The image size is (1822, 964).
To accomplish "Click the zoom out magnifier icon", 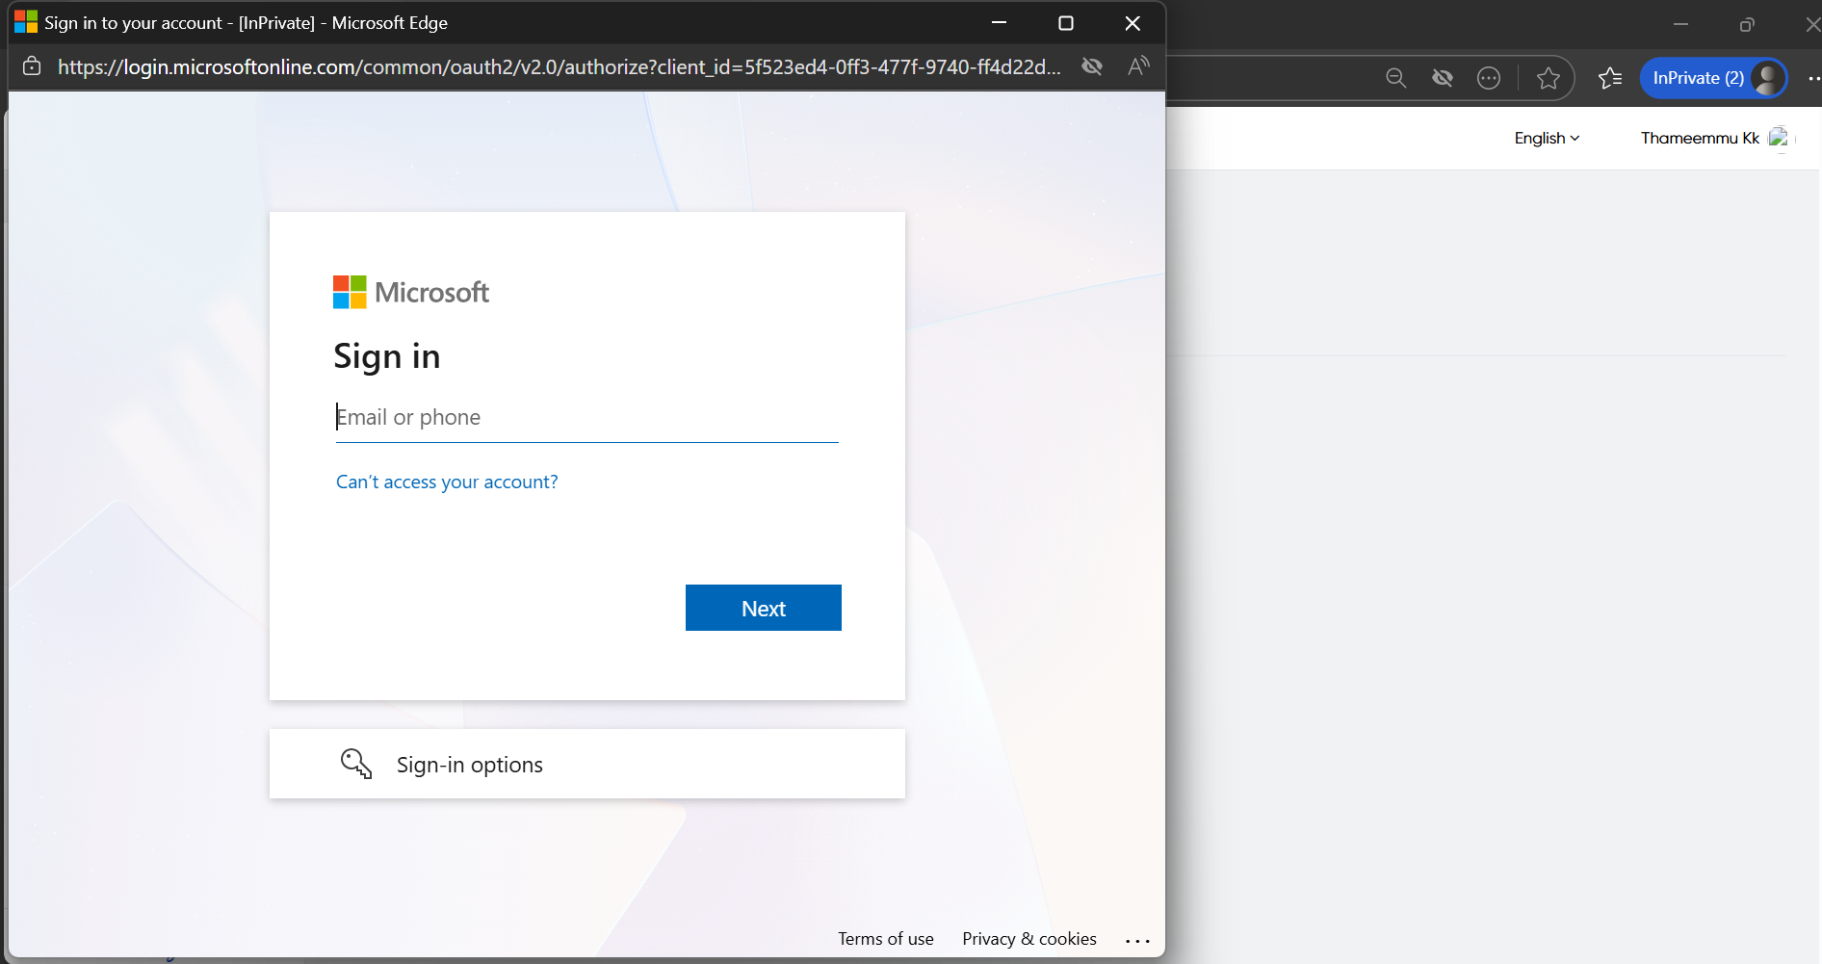I will [x=1395, y=78].
